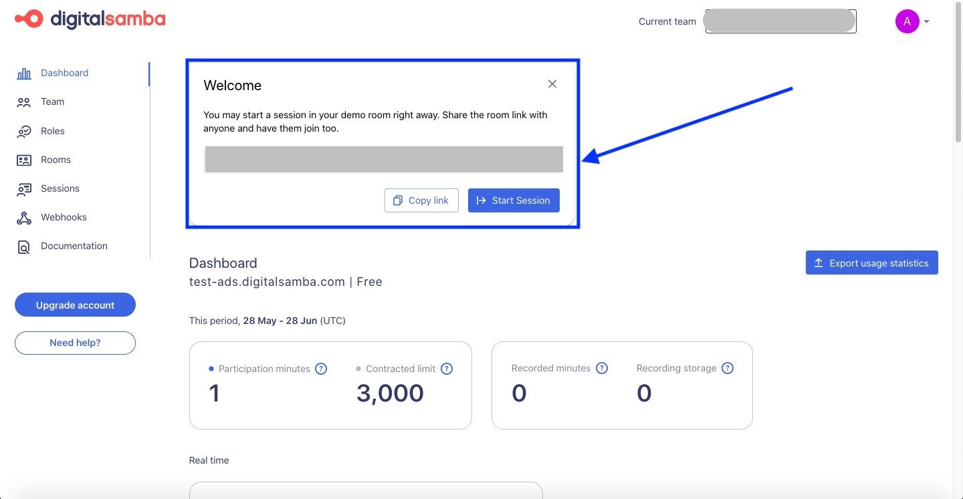The width and height of the screenshot is (963, 499).
Task: Click Participation minutes help question mark
Action: pos(321,369)
